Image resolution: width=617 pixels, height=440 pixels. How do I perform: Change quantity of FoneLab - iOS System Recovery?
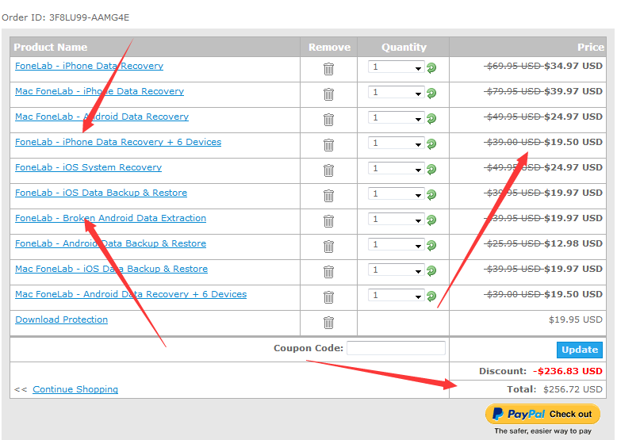[x=397, y=168]
